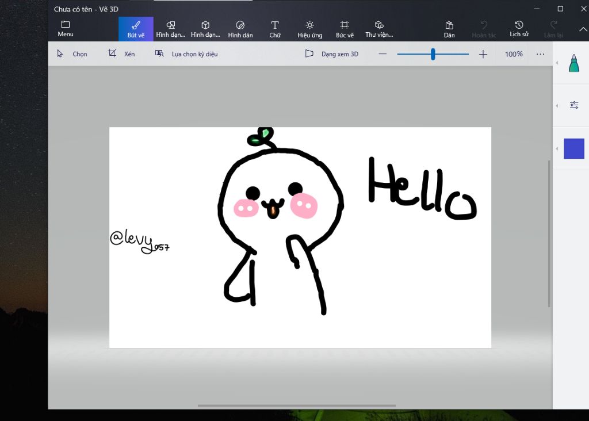Open the 2D shapes Hình dạng tab
589x421 pixels.
[170, 29]
